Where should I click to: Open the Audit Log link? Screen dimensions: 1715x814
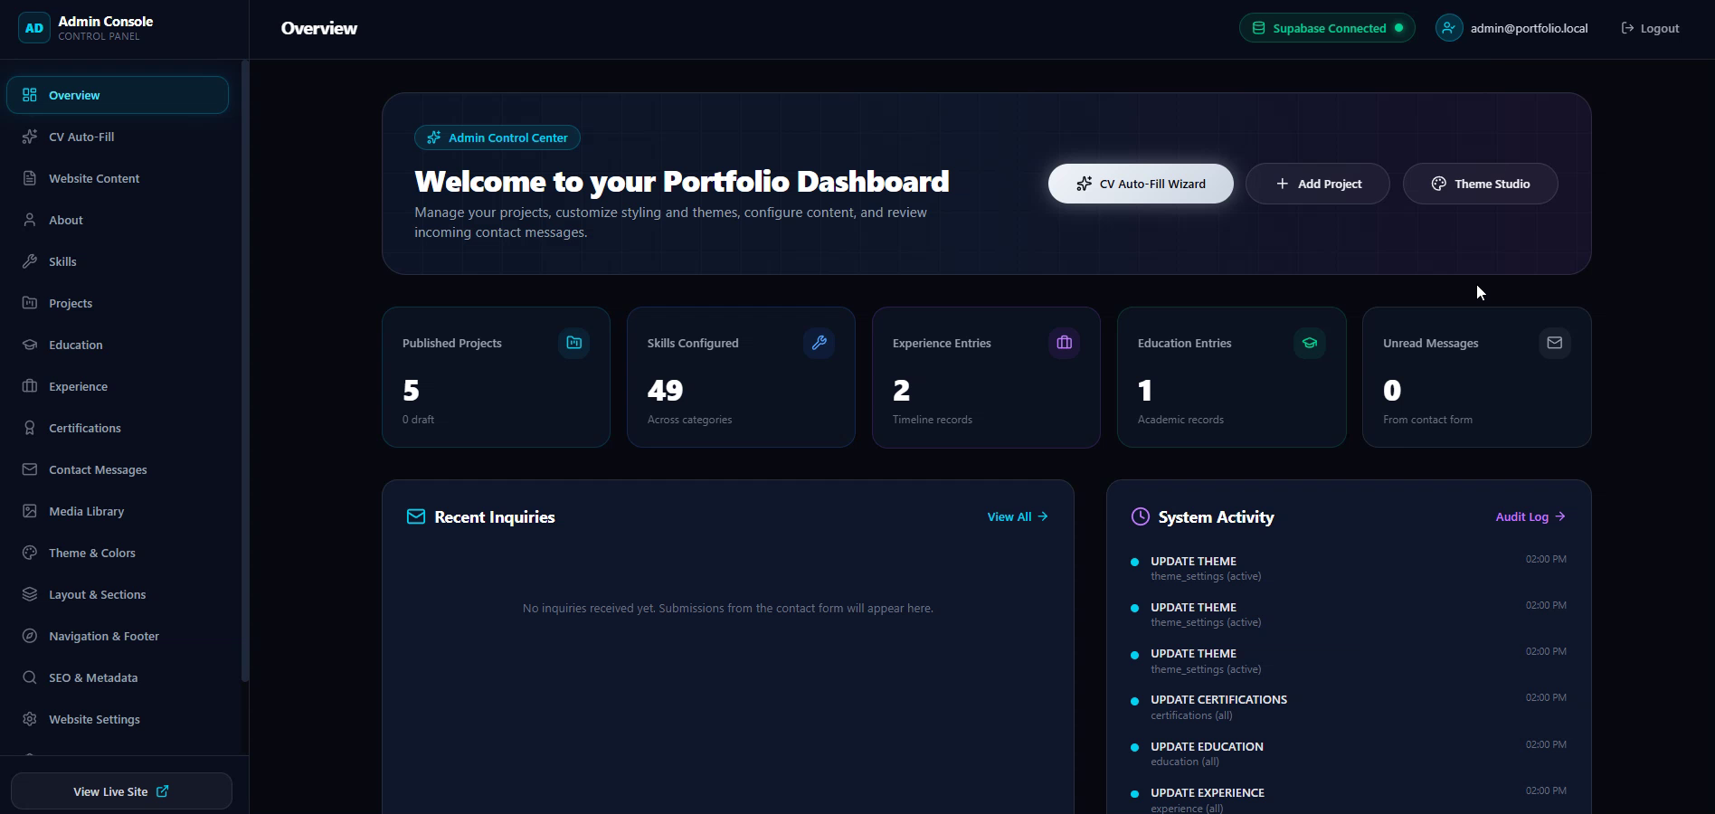[x=1530, y=516]
